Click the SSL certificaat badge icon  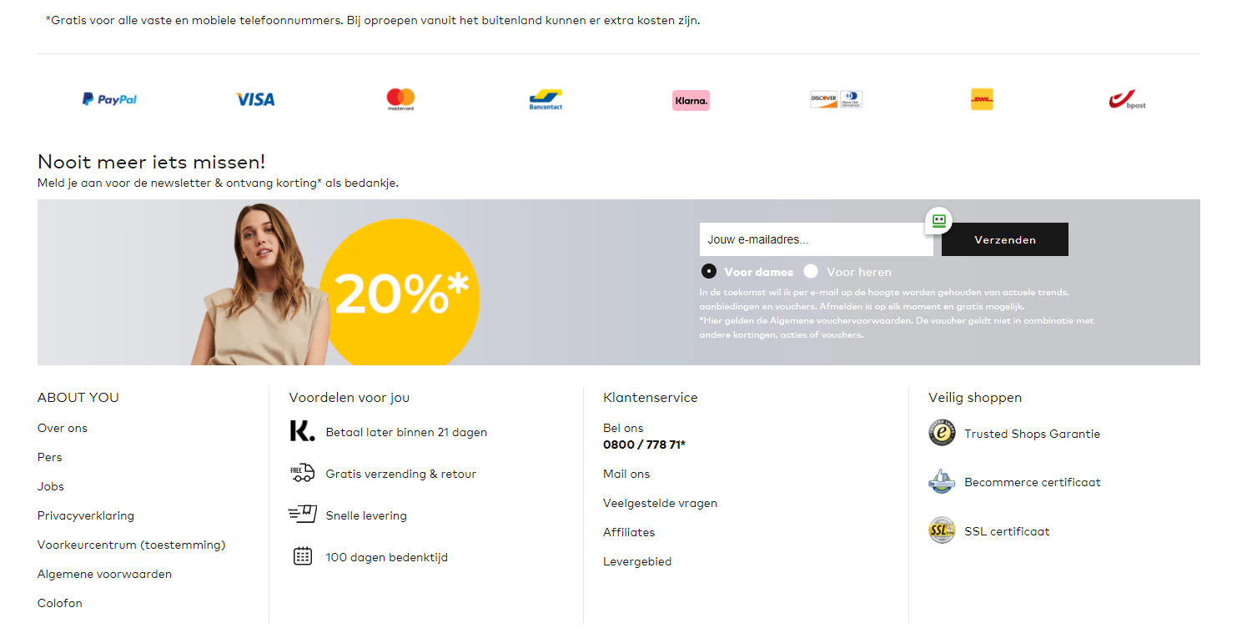(x=942, y=530)
